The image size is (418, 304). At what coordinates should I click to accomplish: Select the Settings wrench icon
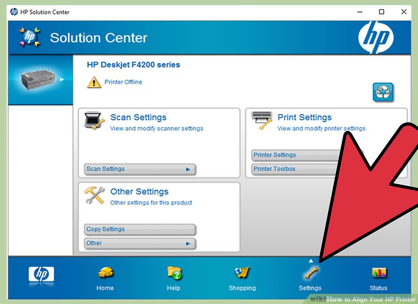(x=311, y=273)
